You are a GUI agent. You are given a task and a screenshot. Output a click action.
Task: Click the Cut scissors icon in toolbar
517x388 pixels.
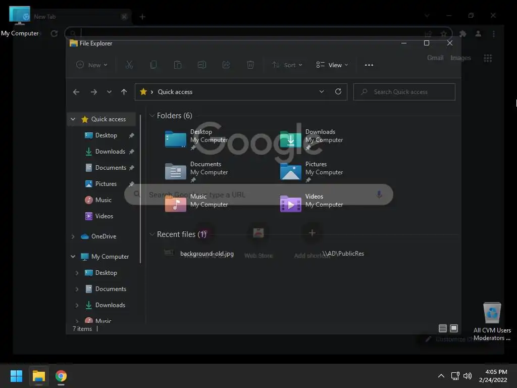(x=129, y=65)
